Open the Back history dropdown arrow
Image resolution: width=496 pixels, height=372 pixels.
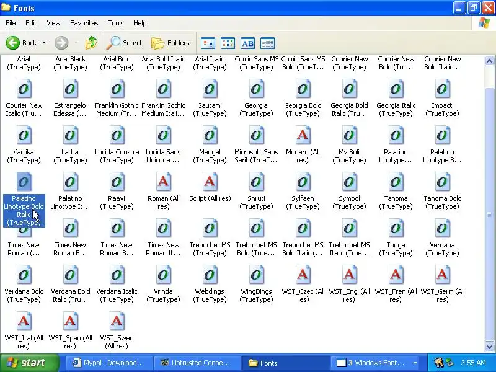click(x=44, y=43)
